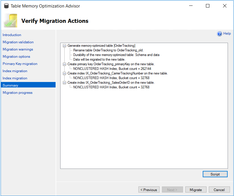
Task: Select Rename table OrderTracking tree item
Action: coord(108,50)
